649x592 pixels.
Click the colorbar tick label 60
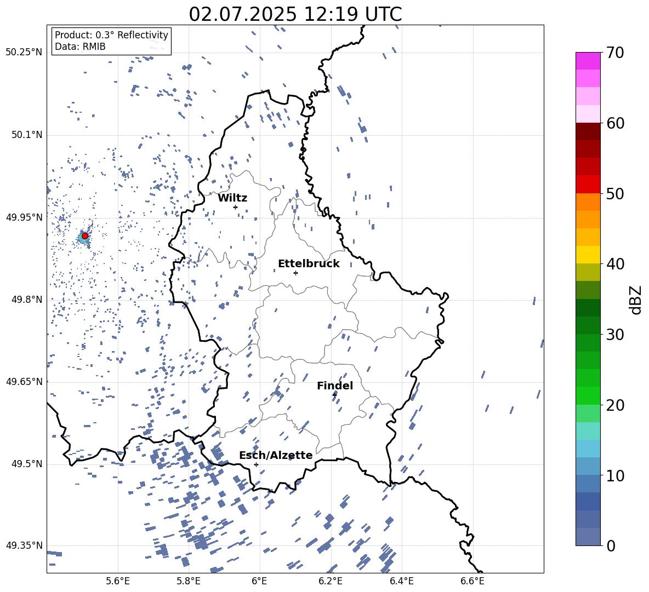[615, 123]
